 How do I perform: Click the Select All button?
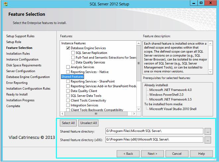tap(68, 123)
